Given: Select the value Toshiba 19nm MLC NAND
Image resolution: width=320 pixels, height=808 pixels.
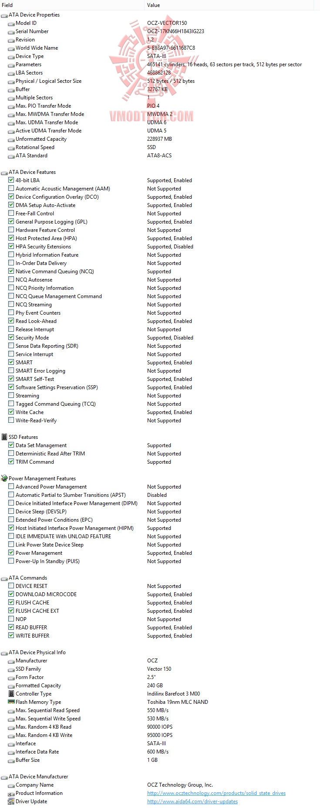Looking at the screenshot, I should 178,702.
